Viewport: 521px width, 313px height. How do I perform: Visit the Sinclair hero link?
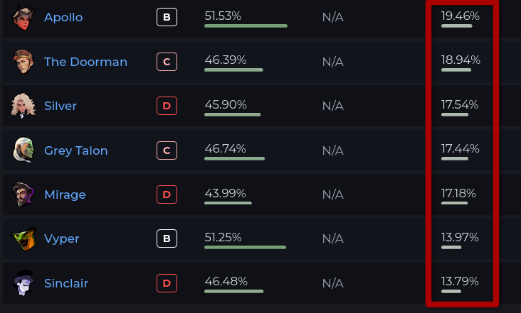point(66,283)
